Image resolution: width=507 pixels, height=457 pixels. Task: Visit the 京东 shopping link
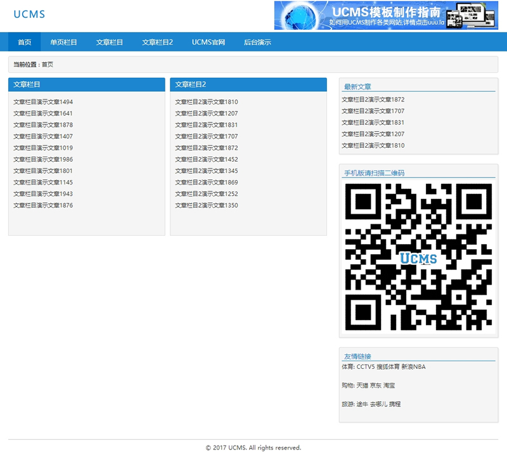[x=375, y=385]
